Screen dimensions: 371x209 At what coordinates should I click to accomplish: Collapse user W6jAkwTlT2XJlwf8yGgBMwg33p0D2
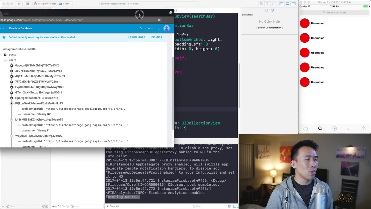[x=12, y=136]
